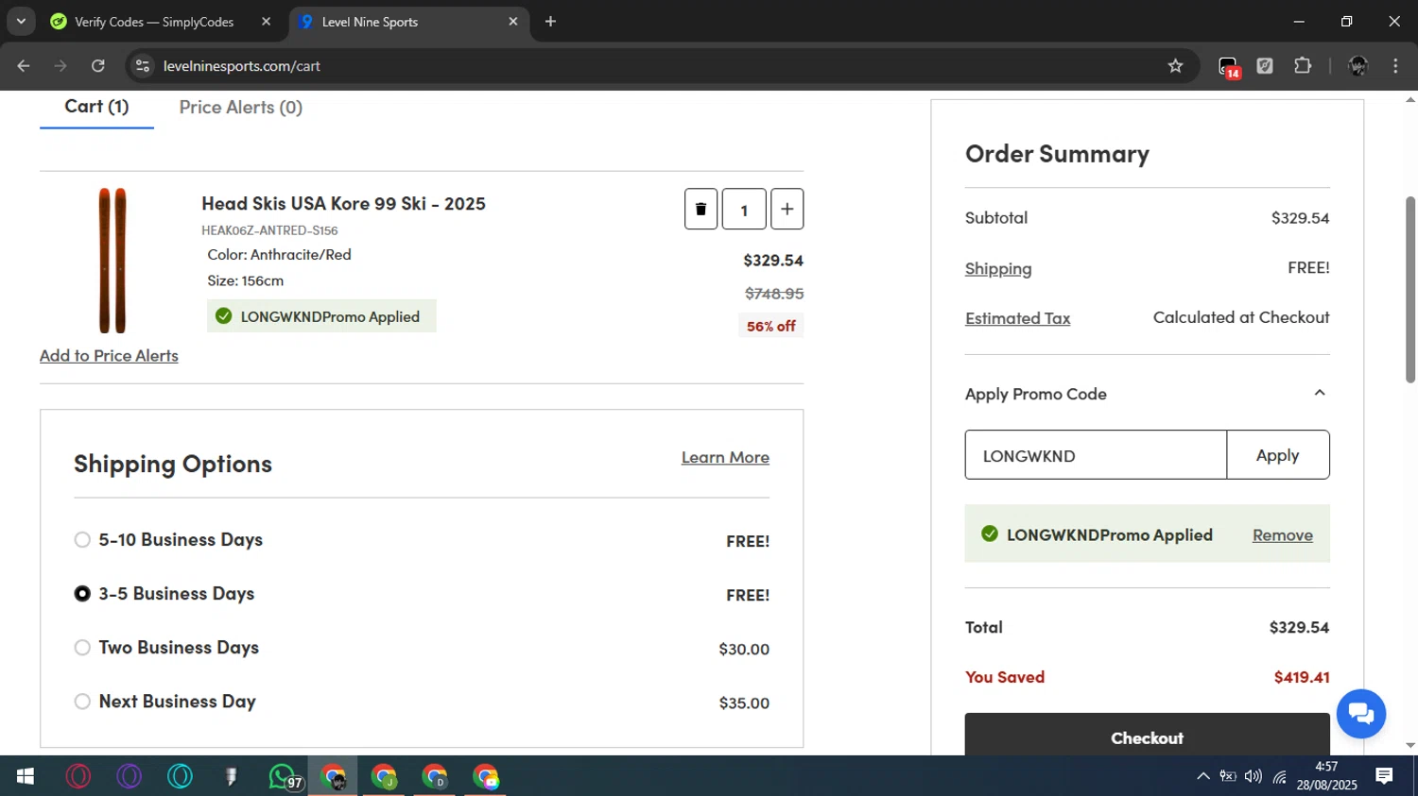Choose Next Business Day shipping
The width and height of the screenshot is (1418, 796).
point(82,702)
